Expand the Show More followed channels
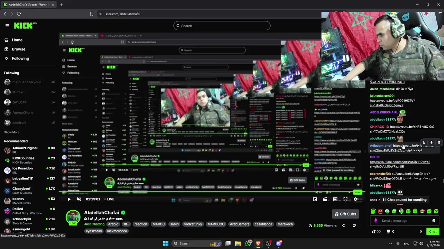Viewport: 444px width, 249px height. pos(11,132)
